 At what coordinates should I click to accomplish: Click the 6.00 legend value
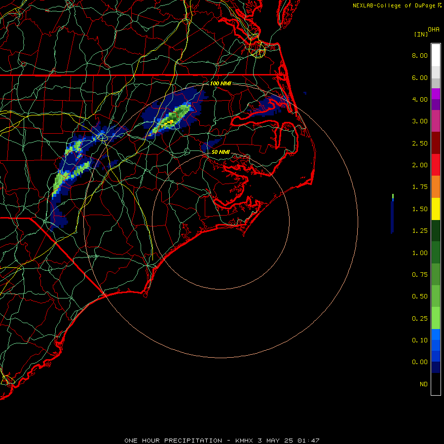point(420,77)
